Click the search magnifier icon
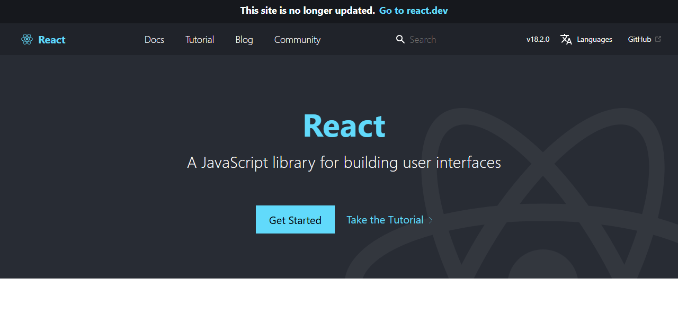This screenshot has height=323, width=678. (x=400, y=39)
